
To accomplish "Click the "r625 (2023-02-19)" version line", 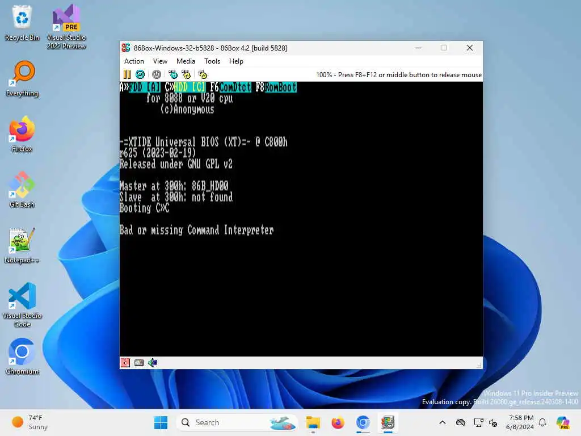I will click(x=158, y=153).
